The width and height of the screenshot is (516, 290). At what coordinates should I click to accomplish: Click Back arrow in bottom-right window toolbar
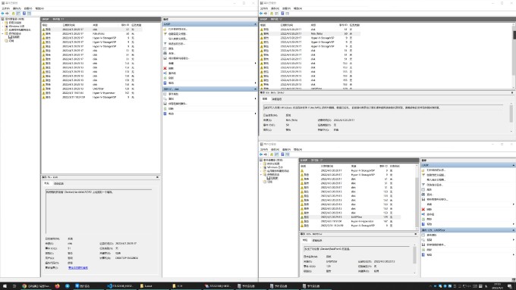261,154
